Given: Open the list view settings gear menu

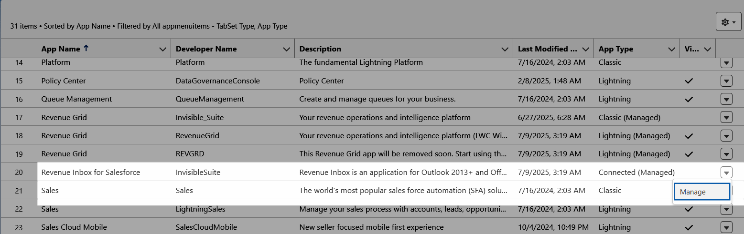Looking at the screenshot, I should click(x=729, y=22).
